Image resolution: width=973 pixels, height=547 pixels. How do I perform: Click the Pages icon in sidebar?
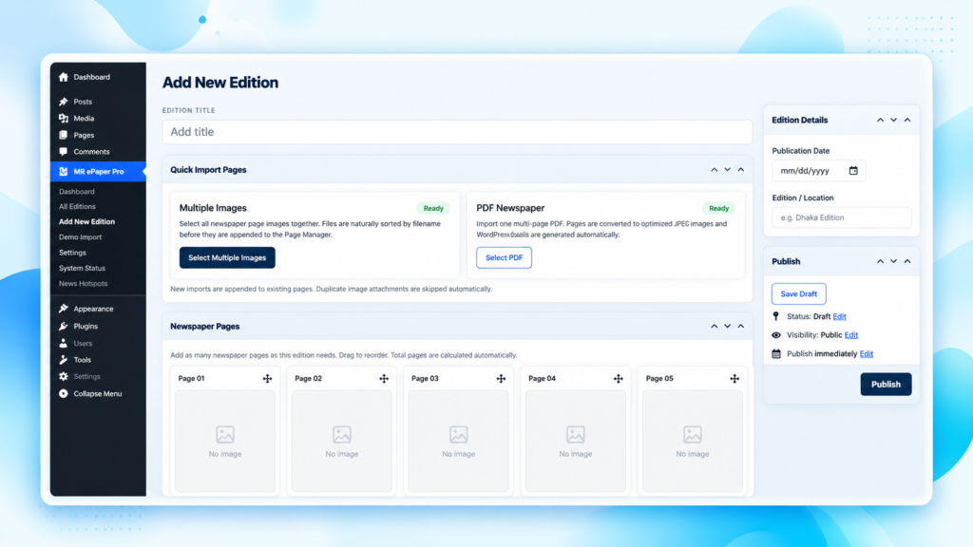point(64,135)
